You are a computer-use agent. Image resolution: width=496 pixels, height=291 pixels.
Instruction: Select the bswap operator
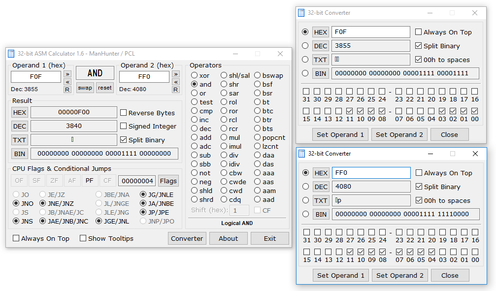coord(257,76)
